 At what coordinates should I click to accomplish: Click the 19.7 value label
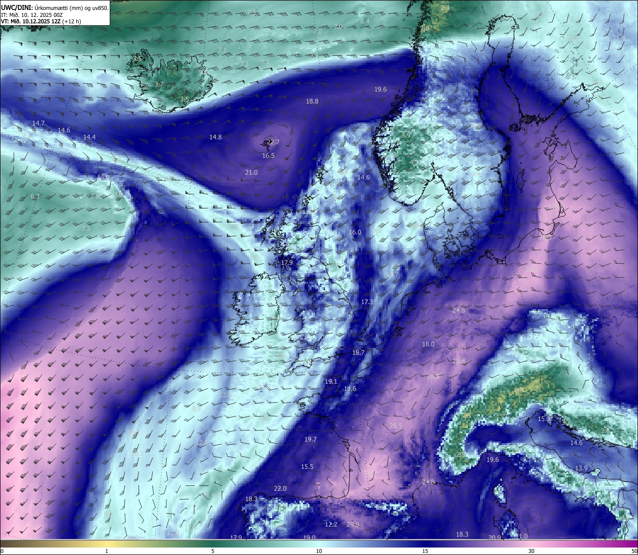click(310, 439)
